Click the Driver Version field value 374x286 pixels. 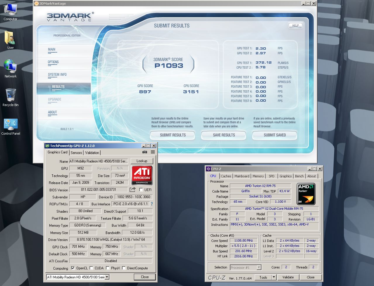(111, 240)
